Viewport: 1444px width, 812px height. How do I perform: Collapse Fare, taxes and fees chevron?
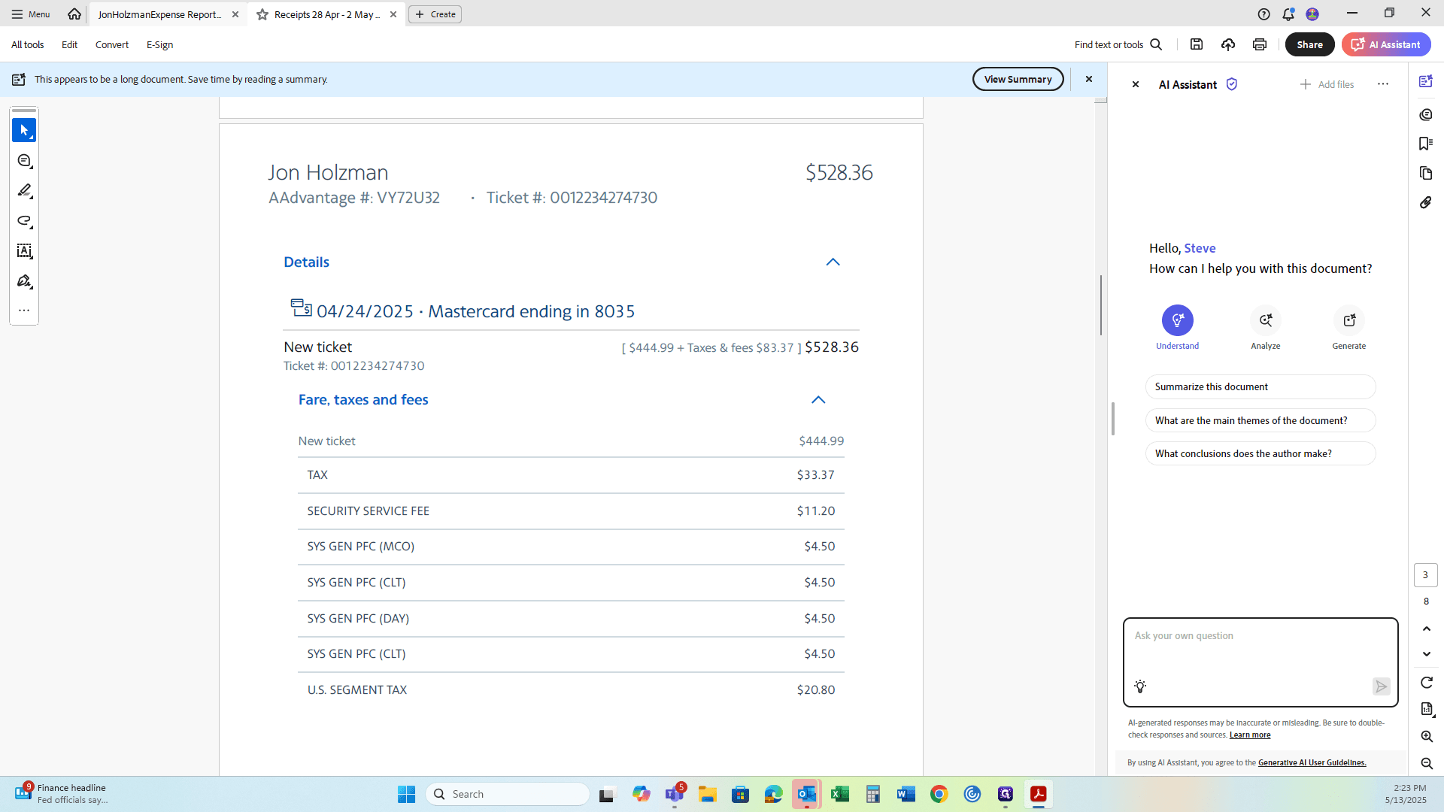tap(818, 400)
